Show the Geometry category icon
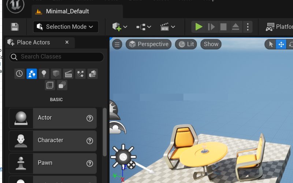 (93, 74)
